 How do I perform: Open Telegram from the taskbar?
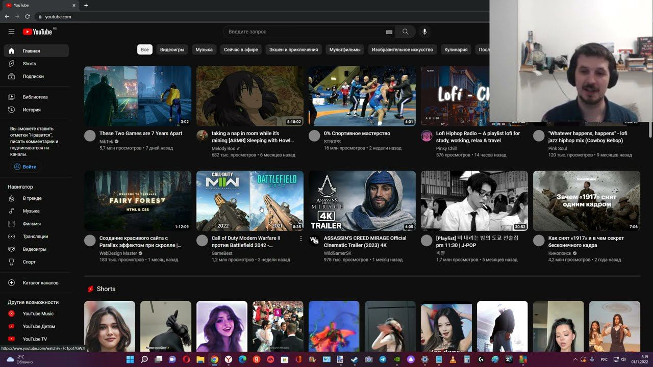click(x=383, y=360)
